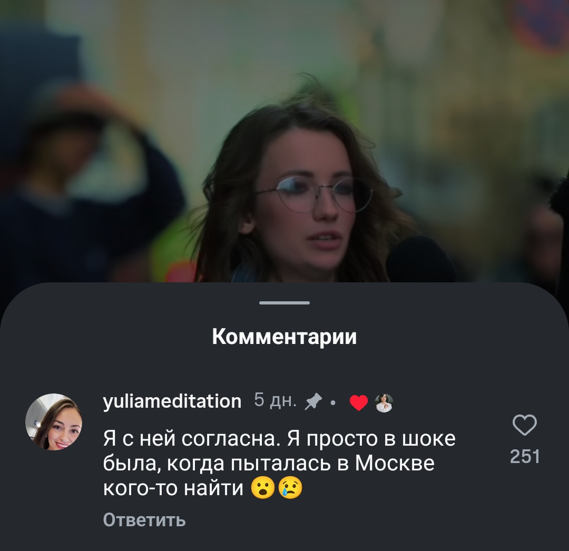Tap the 5 дн. timestamp
The height and width of the screenshot is (551, 569).
pyautogui.click(x=276, y=400)
